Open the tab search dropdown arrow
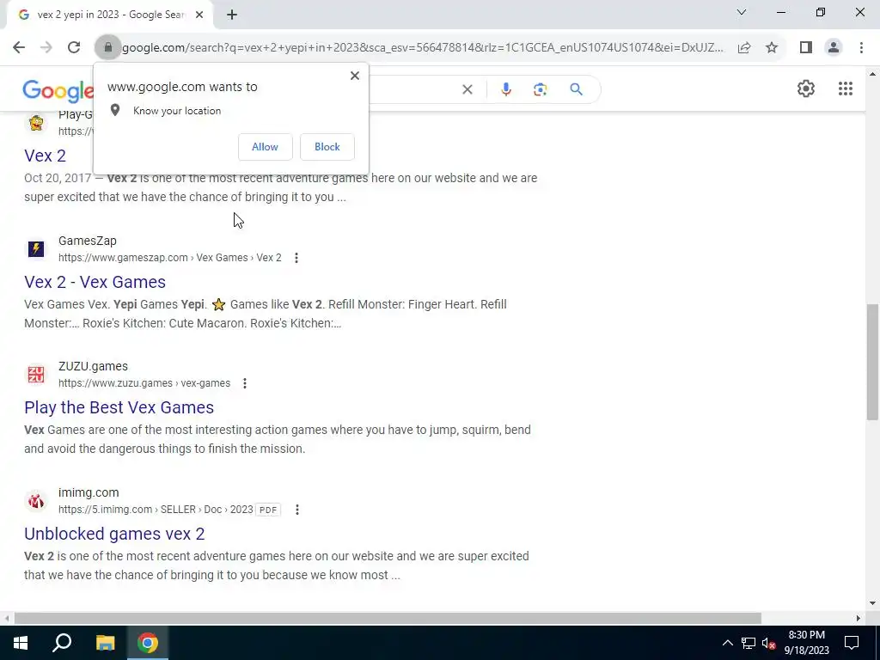 (742, 12)
